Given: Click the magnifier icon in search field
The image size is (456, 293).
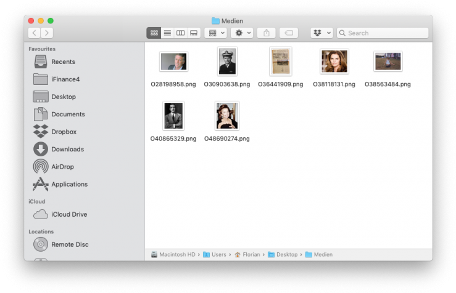Looking at the screenshot, I should [342, 33].
